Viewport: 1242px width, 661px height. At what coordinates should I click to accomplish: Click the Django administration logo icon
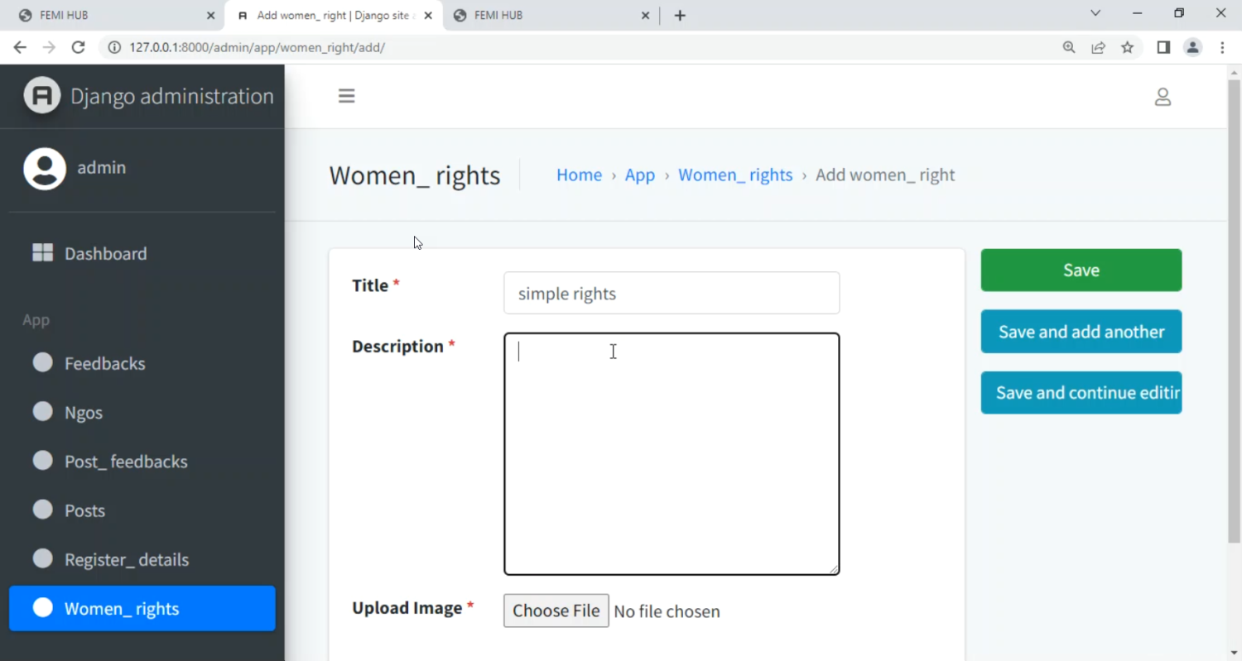pos(42,95)
